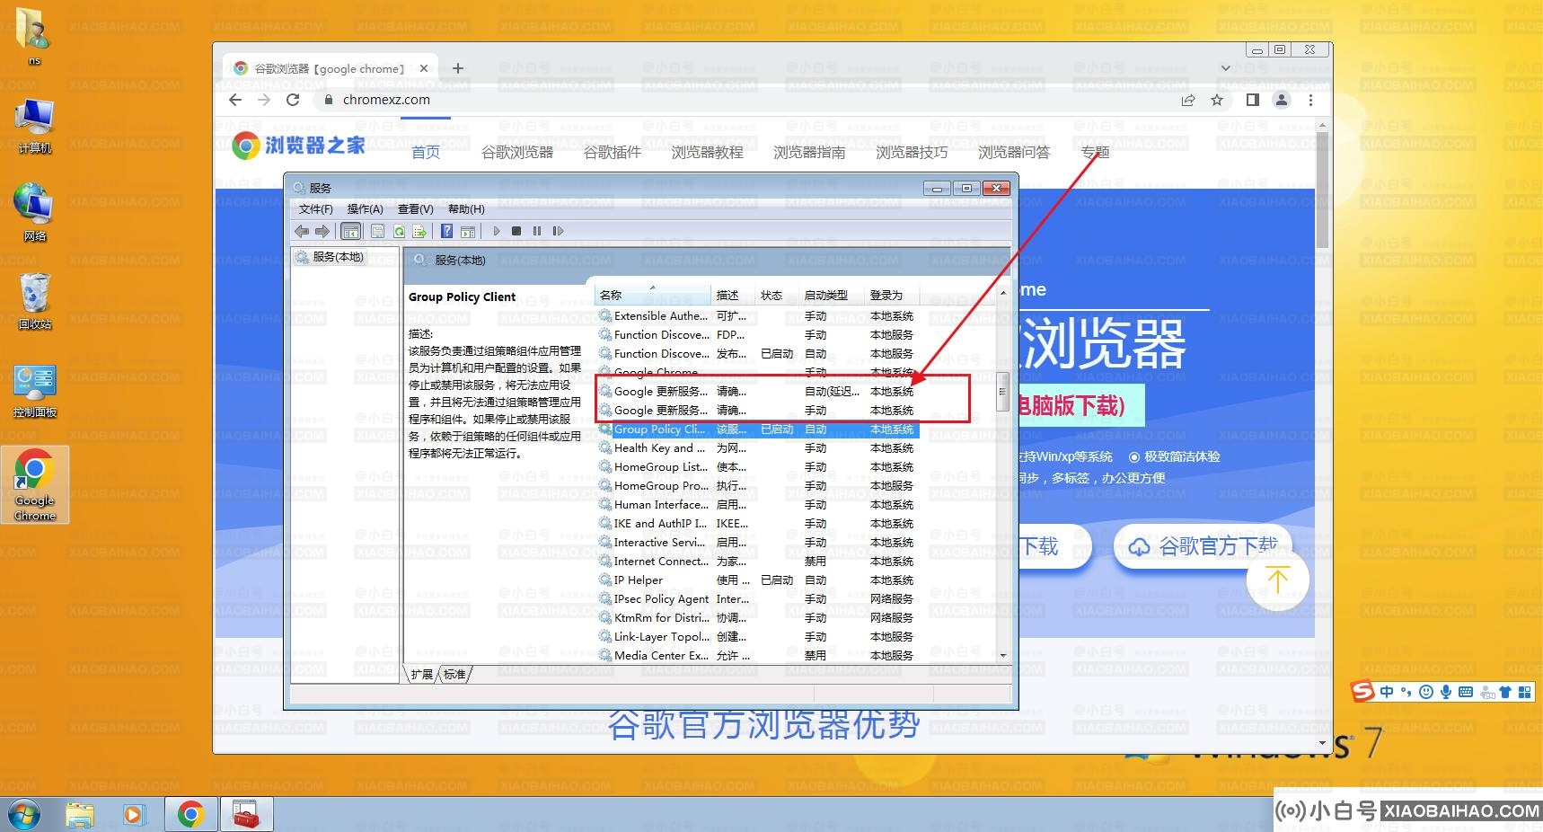Click 谷歌插件 in the website navigation

(613, 153)
